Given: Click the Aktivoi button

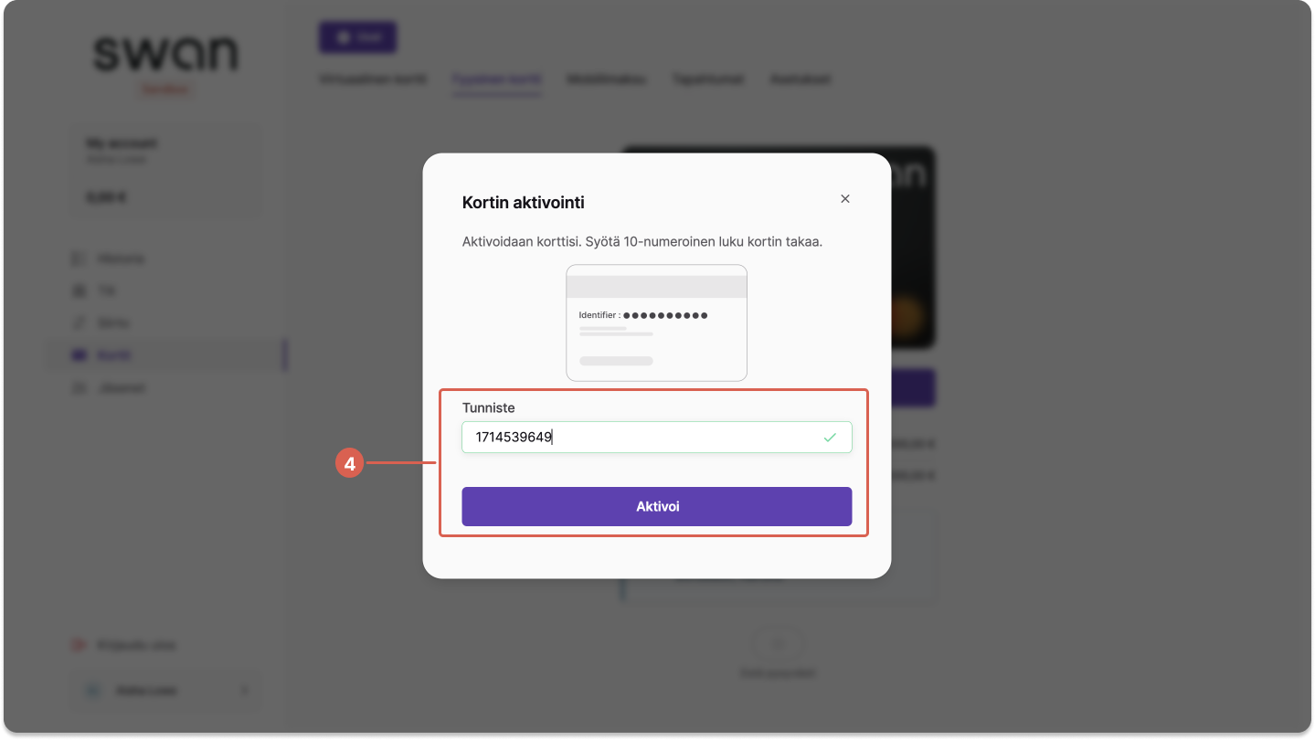Looking at the screenshot, I should 656,506.
